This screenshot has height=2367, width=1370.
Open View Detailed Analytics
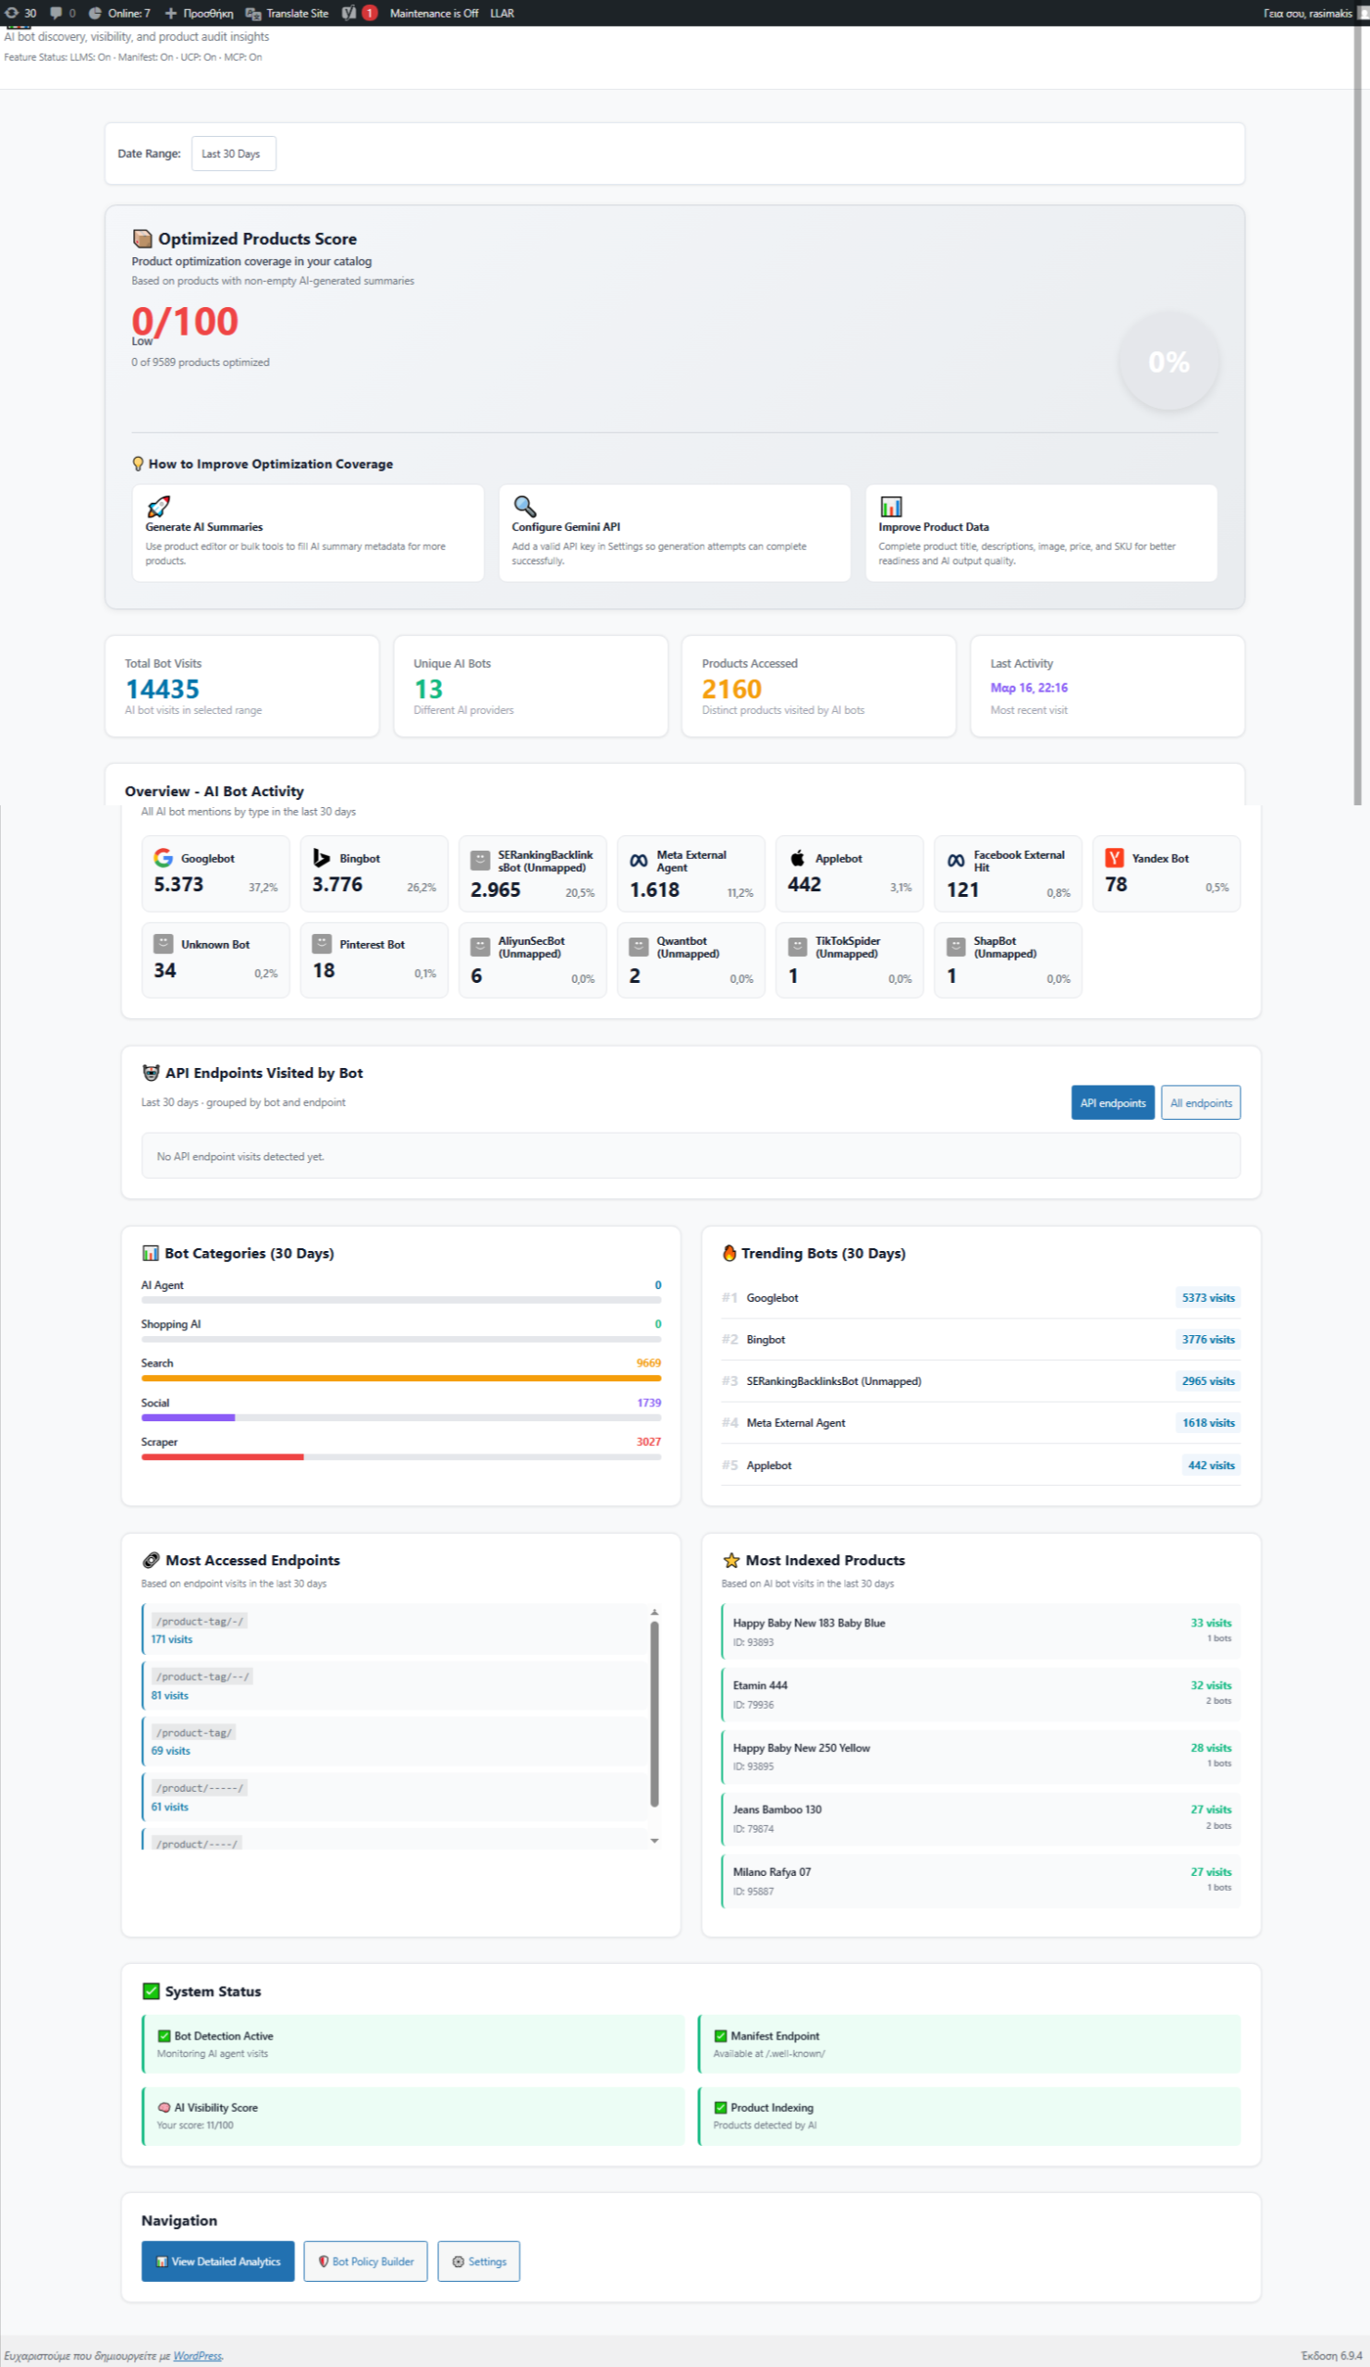pyautogui.click(x=218, y=2261)
